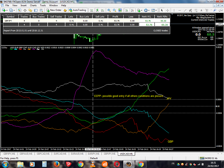Switch to the GBPAUD,M1 chart tab
Screen dimensions: 224x168
(x=26, y=154)
